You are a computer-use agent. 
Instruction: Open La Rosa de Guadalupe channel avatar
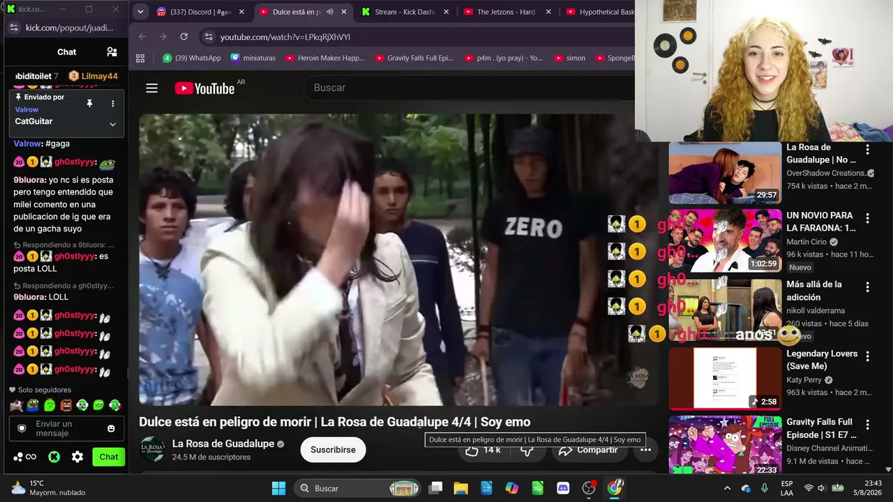coord(153,450)
